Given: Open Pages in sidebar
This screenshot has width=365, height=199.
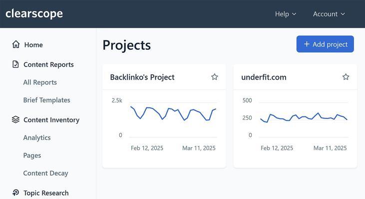Looking at the screenshot, I should pos(32,155).
